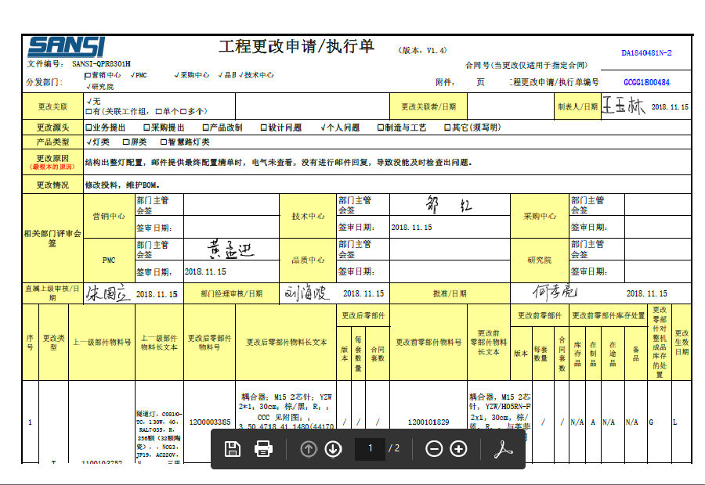Click the 更改后零部件物料长文本 column header

[286, 342]
